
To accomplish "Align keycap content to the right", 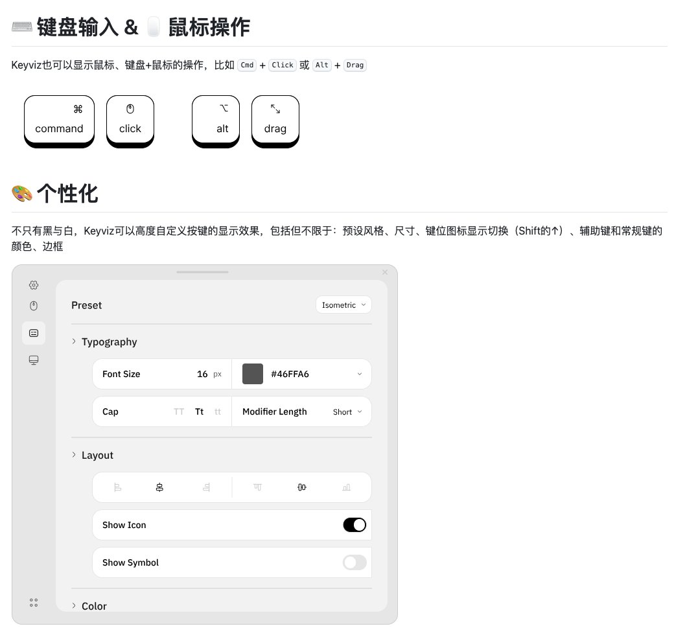I will pos(206,487).
